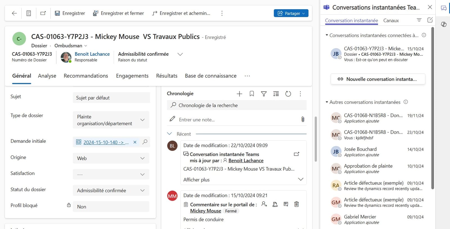Image resolution: width=450 pixels, height=229 pixels.
Task: Search the Demande initiale lookup
Action: pos(145,142)
